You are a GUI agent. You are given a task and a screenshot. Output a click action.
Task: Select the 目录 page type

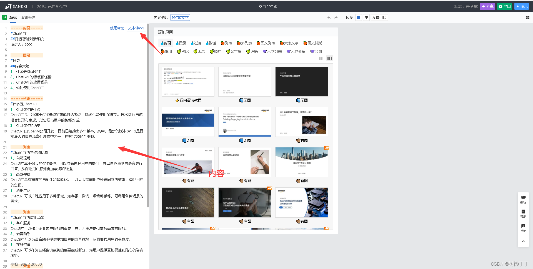pyautogui.click(x=181, y=43)
